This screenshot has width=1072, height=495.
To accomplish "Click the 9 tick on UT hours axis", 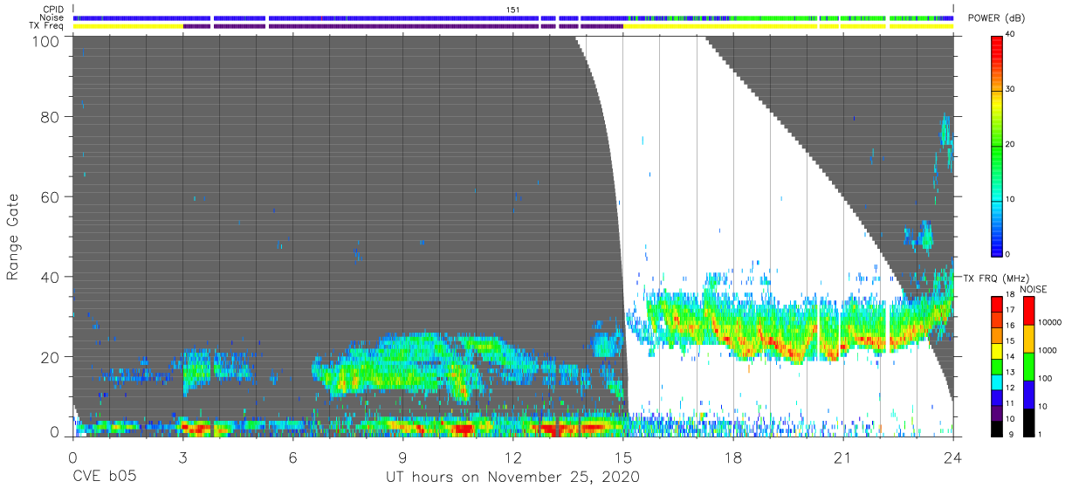I will [x=402, y=457].
